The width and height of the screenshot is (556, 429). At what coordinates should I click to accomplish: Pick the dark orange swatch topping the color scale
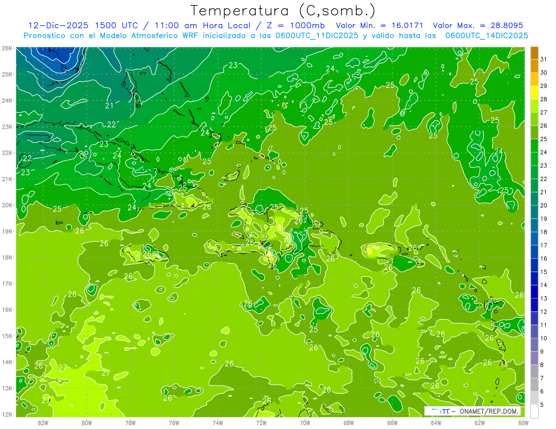[x=534, y=52]
